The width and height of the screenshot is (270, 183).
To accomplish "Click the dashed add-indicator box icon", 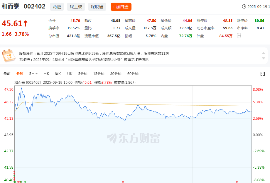I will [x=239, y=35].
